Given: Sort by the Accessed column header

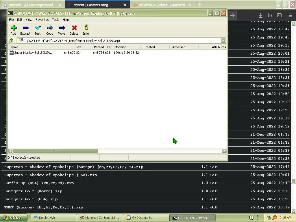Looking at the screenshot, I should click(x=184, y=47).
